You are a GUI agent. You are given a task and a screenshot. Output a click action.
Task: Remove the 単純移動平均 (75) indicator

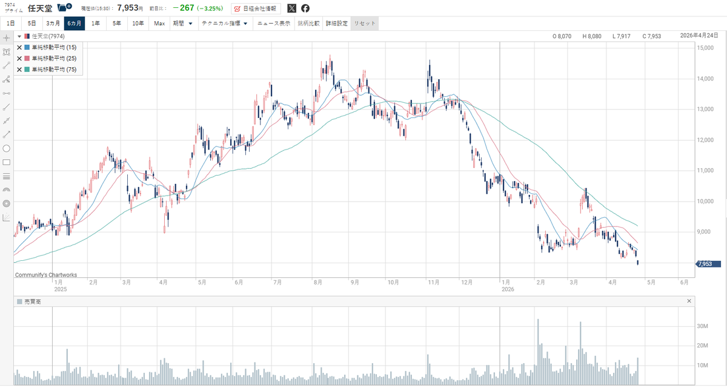tap(19, 70)
